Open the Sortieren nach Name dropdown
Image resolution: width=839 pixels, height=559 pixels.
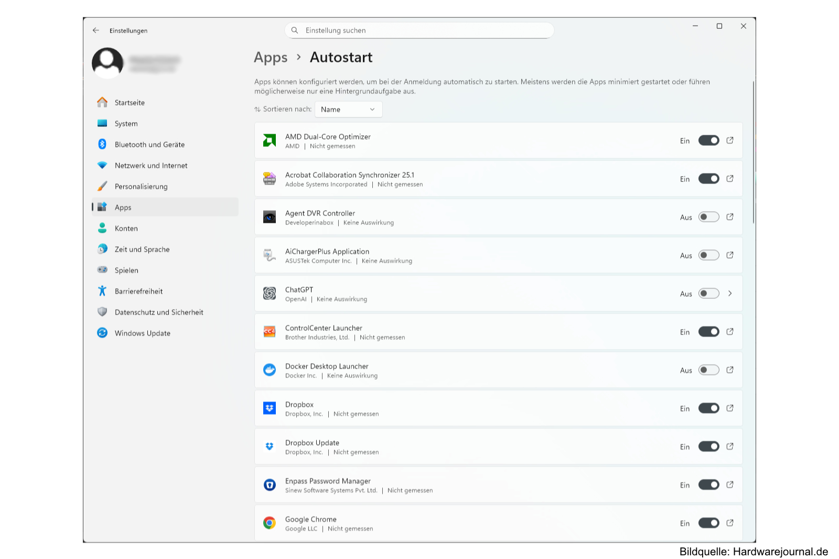click(x=348, y=109)
